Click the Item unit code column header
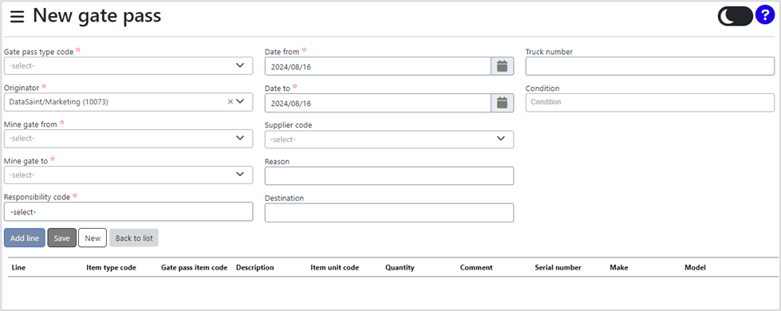Image resolution: width=781 pixels, height=311 pixels. point(335,267)
